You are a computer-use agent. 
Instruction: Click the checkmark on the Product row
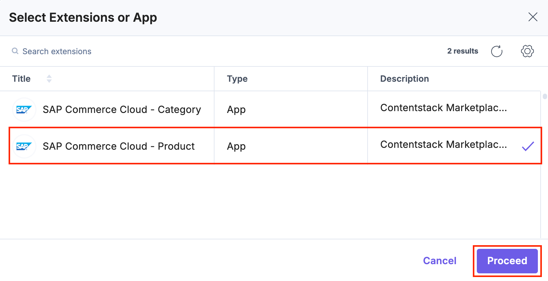click(x=528, y=146)
